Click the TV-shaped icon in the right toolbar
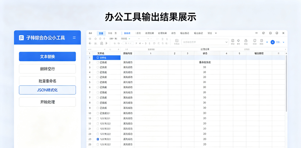The height and width of the screenshot is (148, 301). click(x=246, y=41)
